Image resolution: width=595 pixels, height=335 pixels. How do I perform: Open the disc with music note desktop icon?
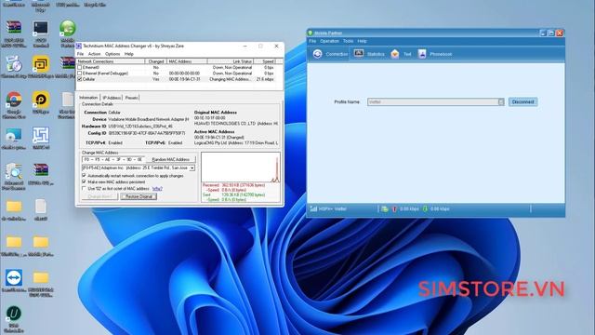pos(14,64)
